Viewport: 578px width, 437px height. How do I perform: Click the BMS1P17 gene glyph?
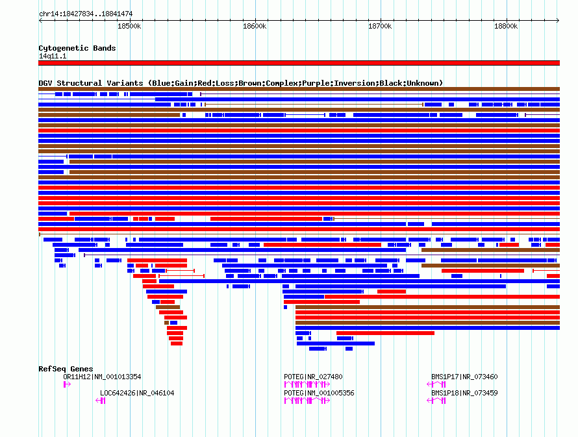[436, 384]
